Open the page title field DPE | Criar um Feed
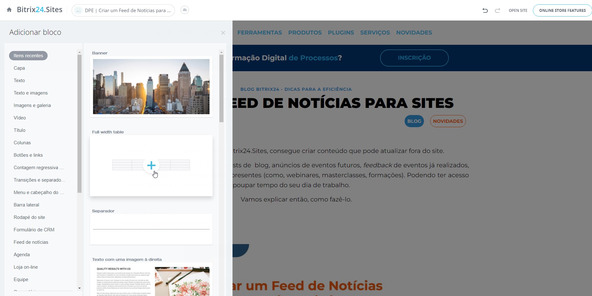 pyautogui.click(x=123, y=10)
